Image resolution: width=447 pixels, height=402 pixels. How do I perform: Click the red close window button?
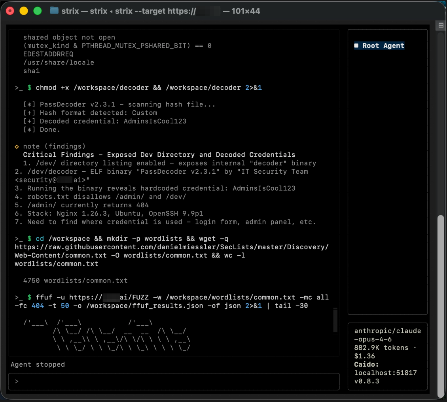click(10, 11)
